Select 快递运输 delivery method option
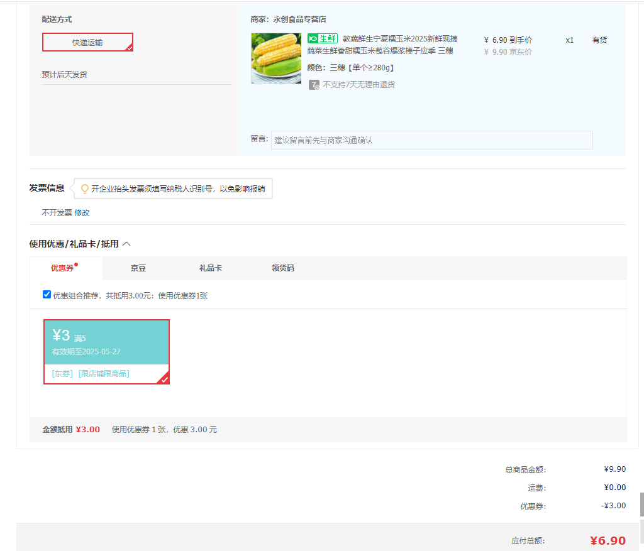The height and width of the screenshot is (551, 644). 87,42
